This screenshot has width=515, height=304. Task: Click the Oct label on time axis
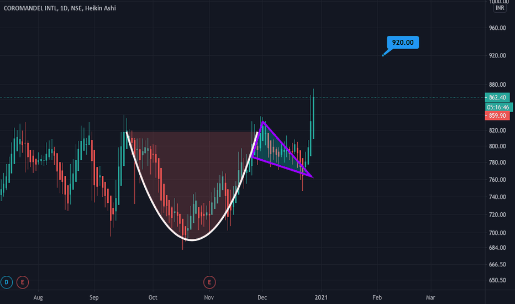[x=153, y=297]
